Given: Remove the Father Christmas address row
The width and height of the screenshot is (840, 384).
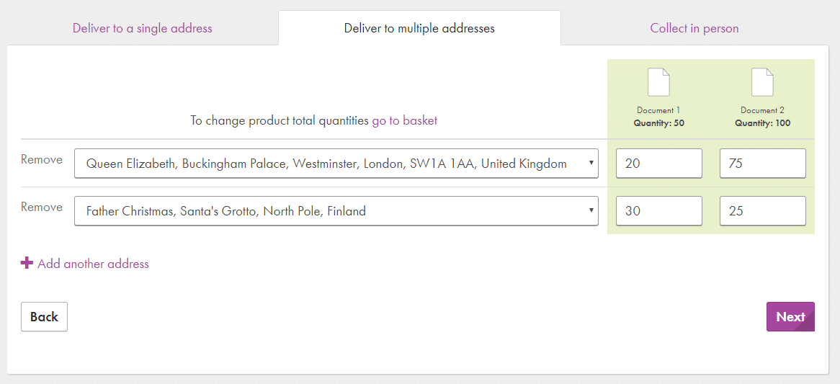Looking at the screenshot, I should 42,207.
